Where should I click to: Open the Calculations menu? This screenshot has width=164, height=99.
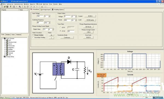19,4
